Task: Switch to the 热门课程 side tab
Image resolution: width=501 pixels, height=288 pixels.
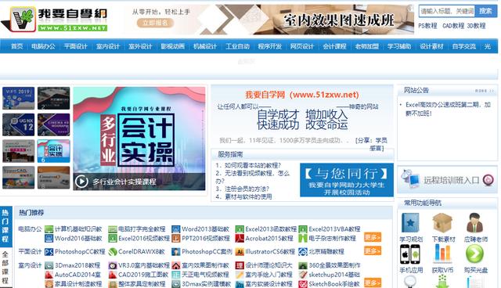Action: pos(5,226)
